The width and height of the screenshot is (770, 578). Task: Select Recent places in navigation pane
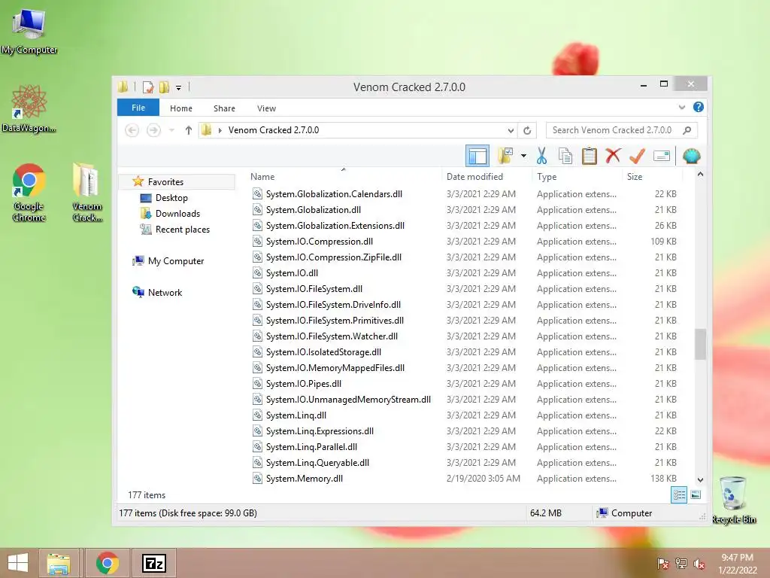(182, 229)
